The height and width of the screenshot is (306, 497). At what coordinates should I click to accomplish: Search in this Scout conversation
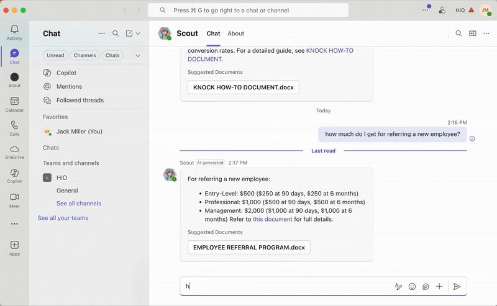click(458, 34)
